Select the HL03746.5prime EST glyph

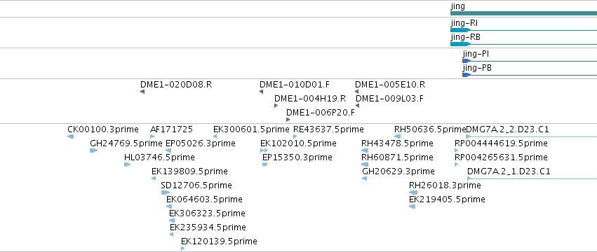pyautogui.click(x=127, y=164)
